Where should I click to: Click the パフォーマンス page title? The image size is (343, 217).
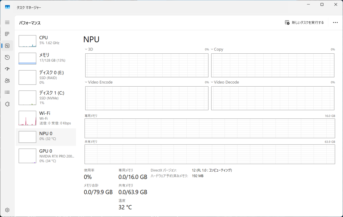pos(30,23)
